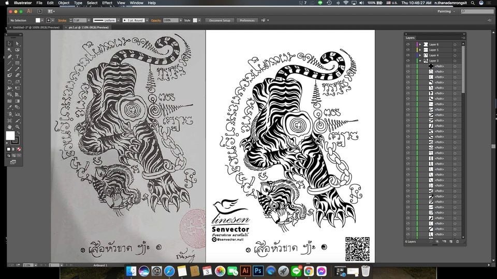Screen dimensions: 497x279
Task: Collapse Layer 3 disclosure triangle
Action: [420, 61]
